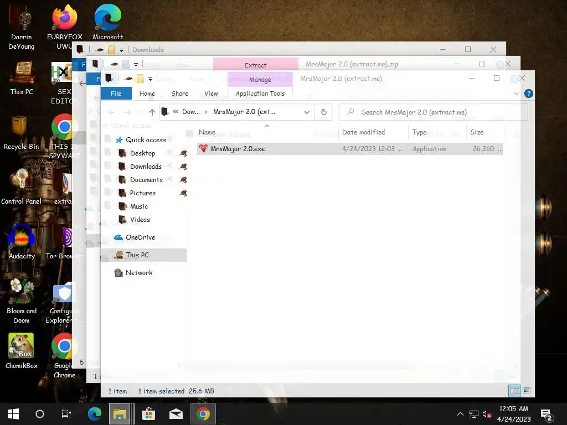Open the Explorer help question mark icon
Viewport: 567px width, 425px height.
528,94
